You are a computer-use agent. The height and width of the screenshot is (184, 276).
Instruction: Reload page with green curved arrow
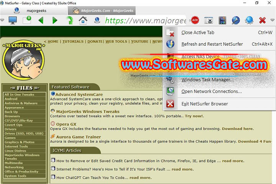click(x=70, y=20)
